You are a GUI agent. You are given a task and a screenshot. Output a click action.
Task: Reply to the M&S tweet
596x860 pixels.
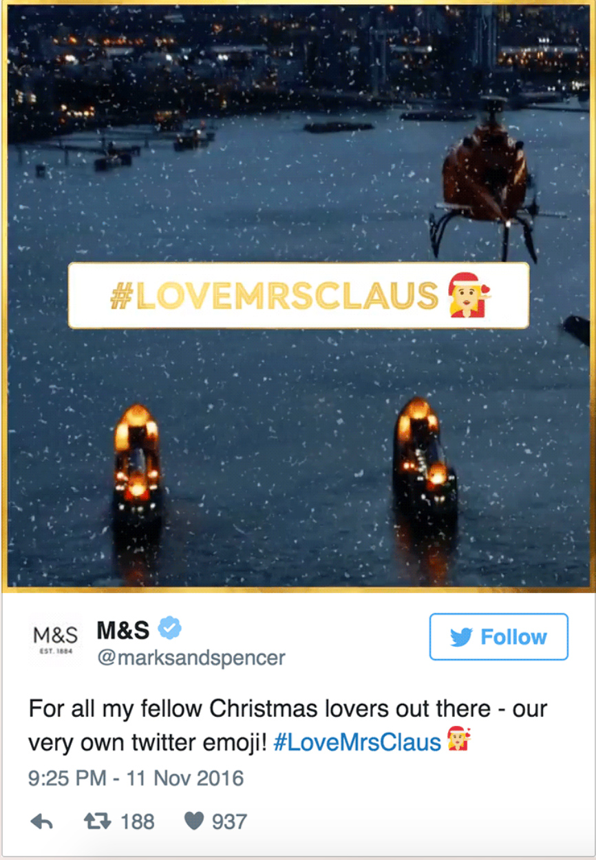(42, 821)
